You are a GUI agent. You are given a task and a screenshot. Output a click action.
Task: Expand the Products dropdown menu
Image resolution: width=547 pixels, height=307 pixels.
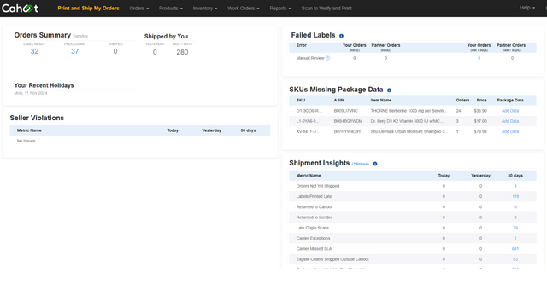[x=171, y=8]
